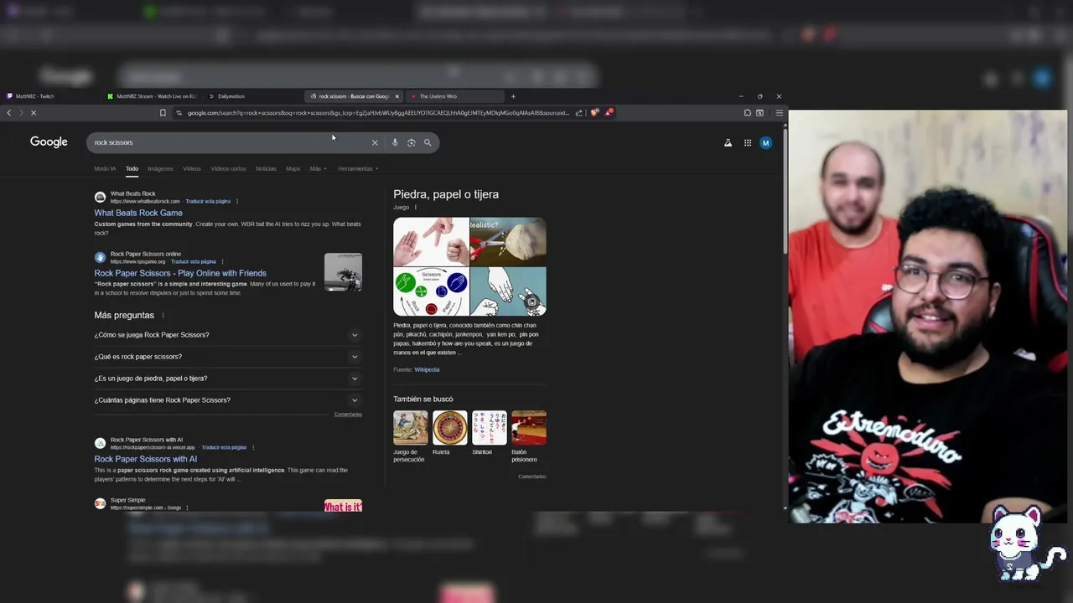Open the Google account avatar M

pyautogui.click(x=765, y=143)
